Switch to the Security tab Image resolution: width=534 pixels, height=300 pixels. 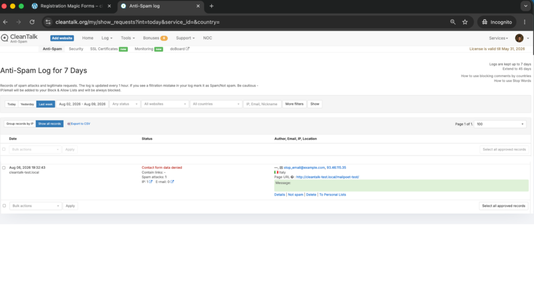[x=76, y=49]
